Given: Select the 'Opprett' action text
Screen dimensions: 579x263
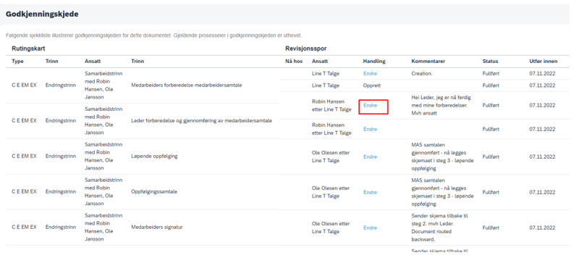Looking at the screenshot, I should 372,85.
